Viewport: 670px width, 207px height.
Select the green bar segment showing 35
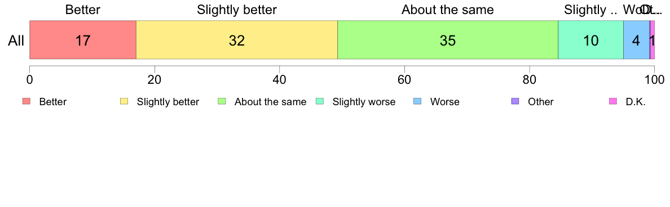click(448, 40)
